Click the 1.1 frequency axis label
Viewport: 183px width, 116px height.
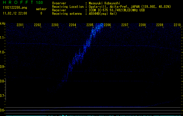tap(2, 38)
